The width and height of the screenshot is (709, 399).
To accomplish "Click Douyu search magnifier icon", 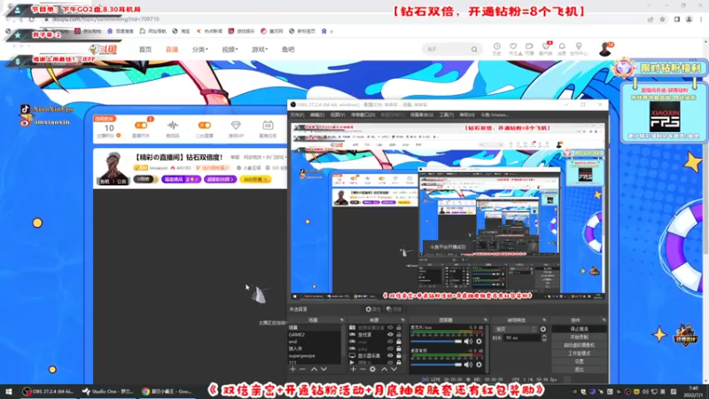I will [474, 50].
